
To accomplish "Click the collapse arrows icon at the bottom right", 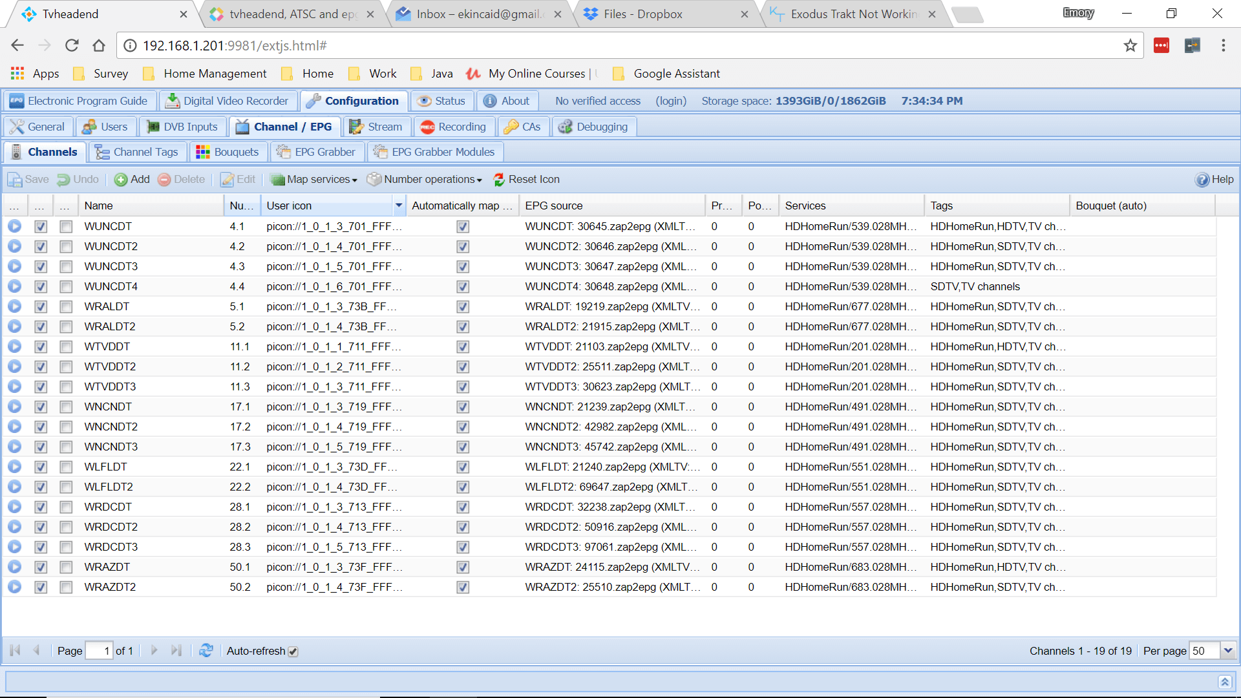I will (x=1224, y=682).
